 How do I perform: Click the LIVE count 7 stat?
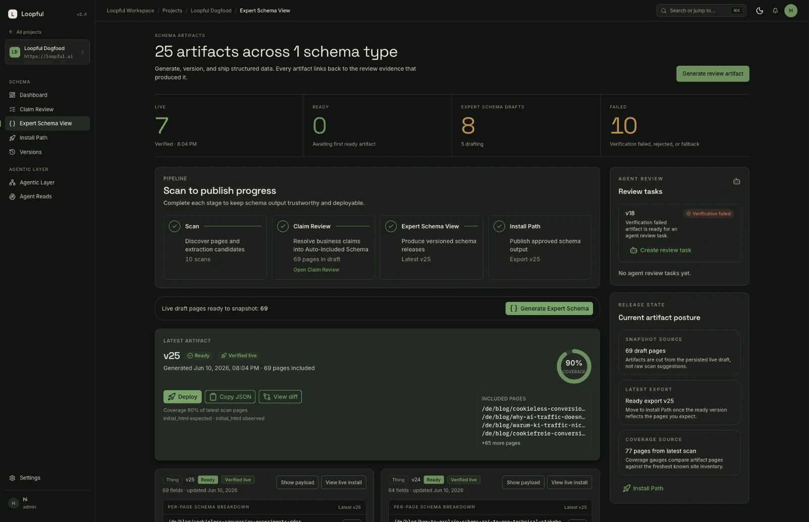[162, 126]
